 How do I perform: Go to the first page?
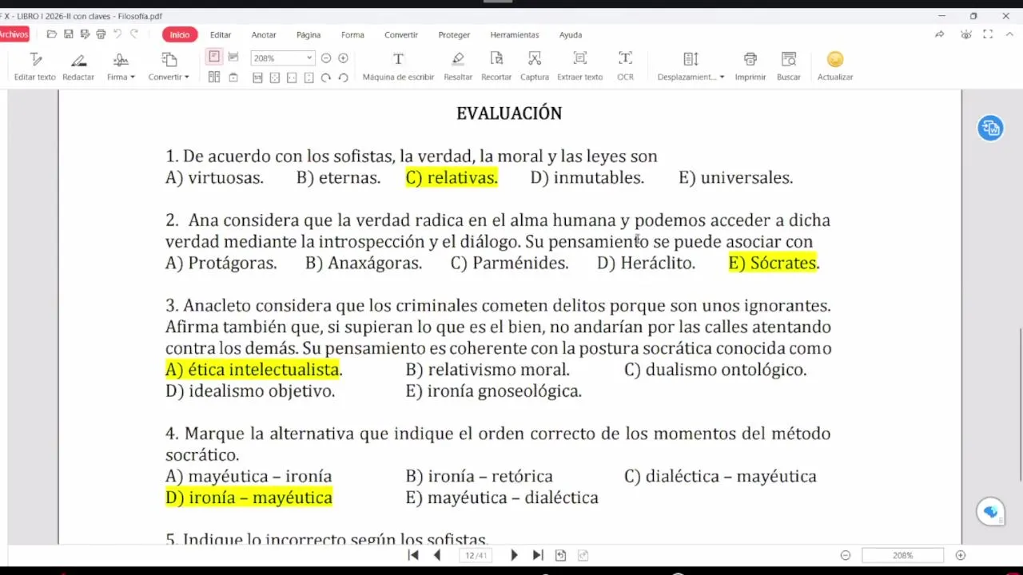coord(413,555)
